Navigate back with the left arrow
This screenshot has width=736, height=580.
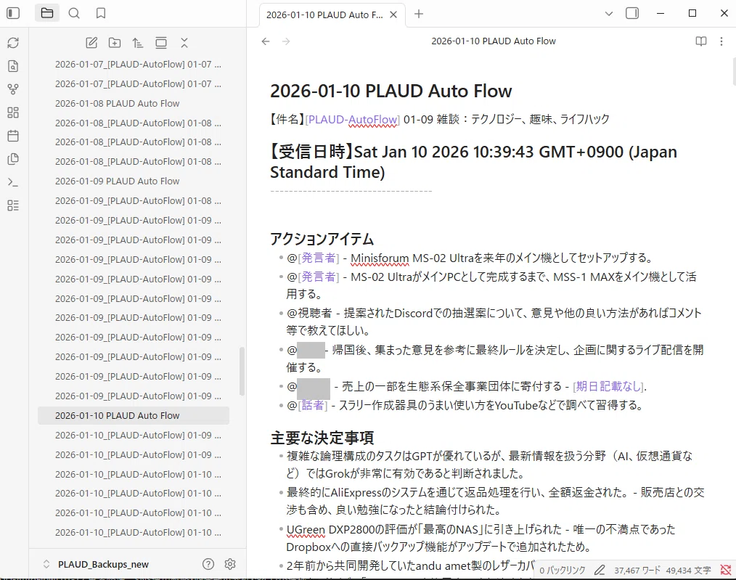(266, 41)
